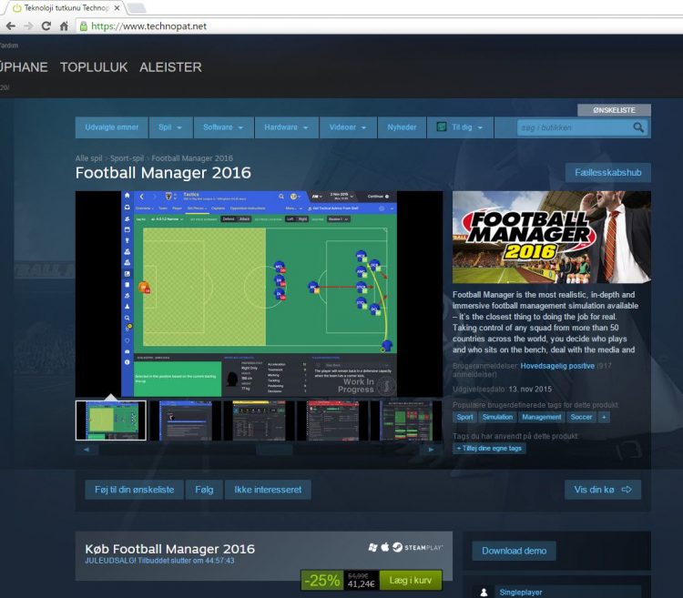Expand more tags with plus button

[x=604, y=417]
